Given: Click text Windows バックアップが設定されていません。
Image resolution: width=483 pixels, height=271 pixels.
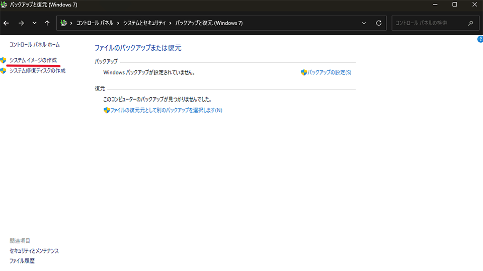Looking at the screenshot, I should [149, 73].
